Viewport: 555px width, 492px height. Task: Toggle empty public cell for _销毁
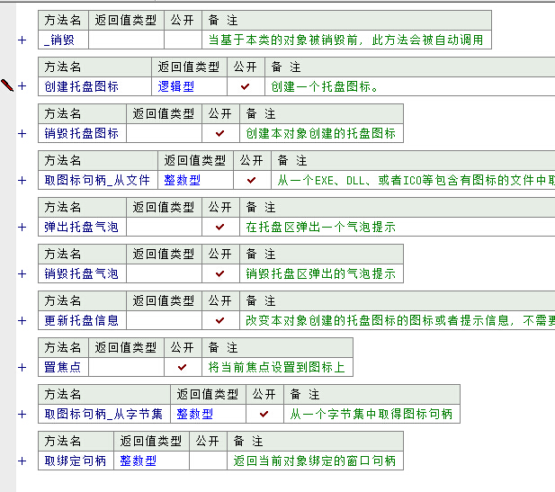pyautogui.click(x=183, y=40)
